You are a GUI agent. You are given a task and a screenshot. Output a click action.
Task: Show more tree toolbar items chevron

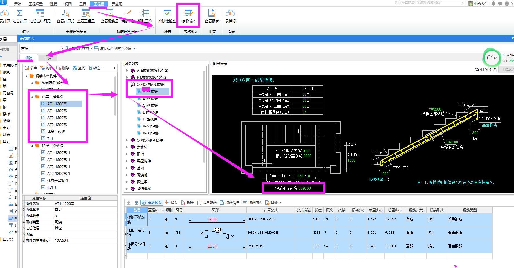(x=115, y=68)
